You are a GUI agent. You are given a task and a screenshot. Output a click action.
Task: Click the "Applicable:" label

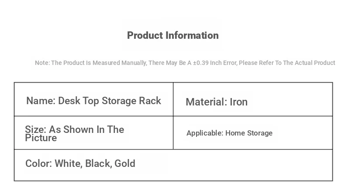[205, 133]
